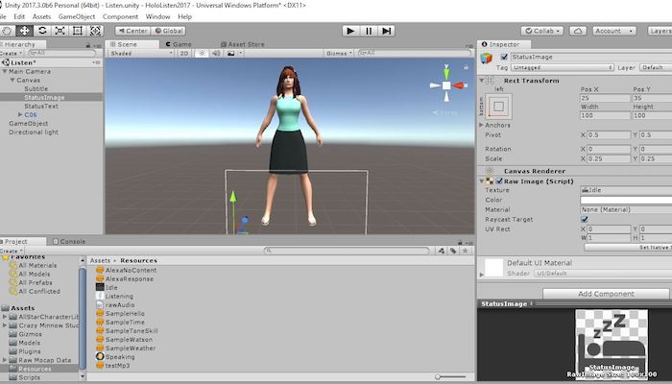
Task: Click the green Y axis cone of the scene gizmo
Action: point(446,72)
